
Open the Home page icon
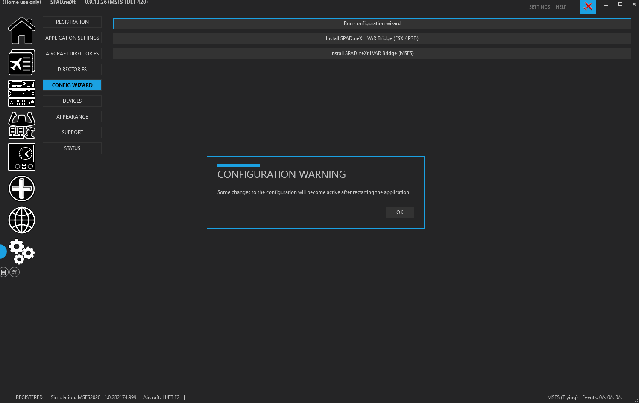click(22, 31)
